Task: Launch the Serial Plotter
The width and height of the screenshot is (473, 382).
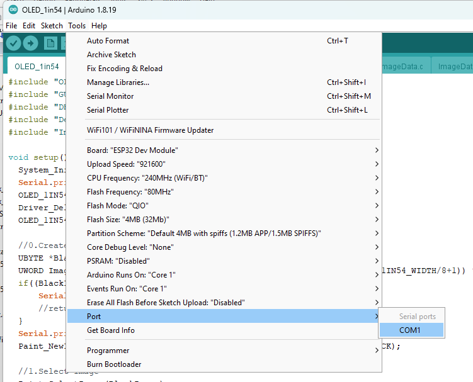Action: coord(224,110)
